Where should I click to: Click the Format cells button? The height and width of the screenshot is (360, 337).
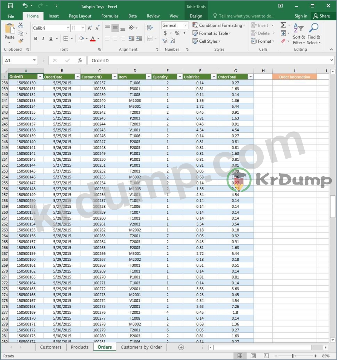click(263, 41)
